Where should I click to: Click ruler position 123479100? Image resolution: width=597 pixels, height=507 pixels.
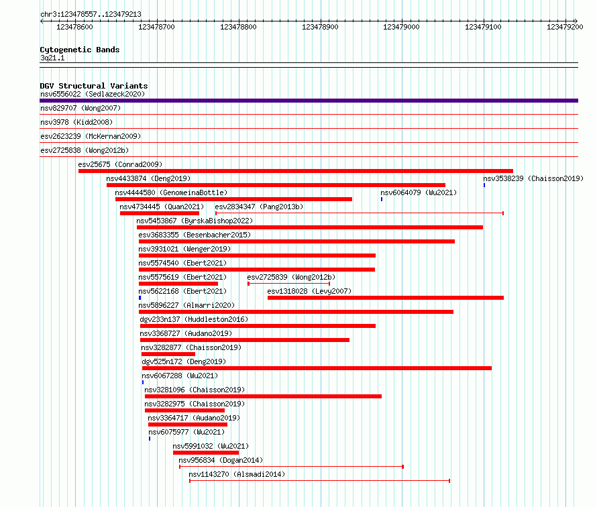tap(483, 27)
